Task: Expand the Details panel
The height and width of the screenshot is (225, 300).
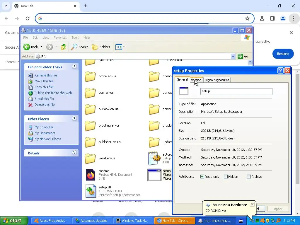Action: pyautogui.click(x=74, y=152)
